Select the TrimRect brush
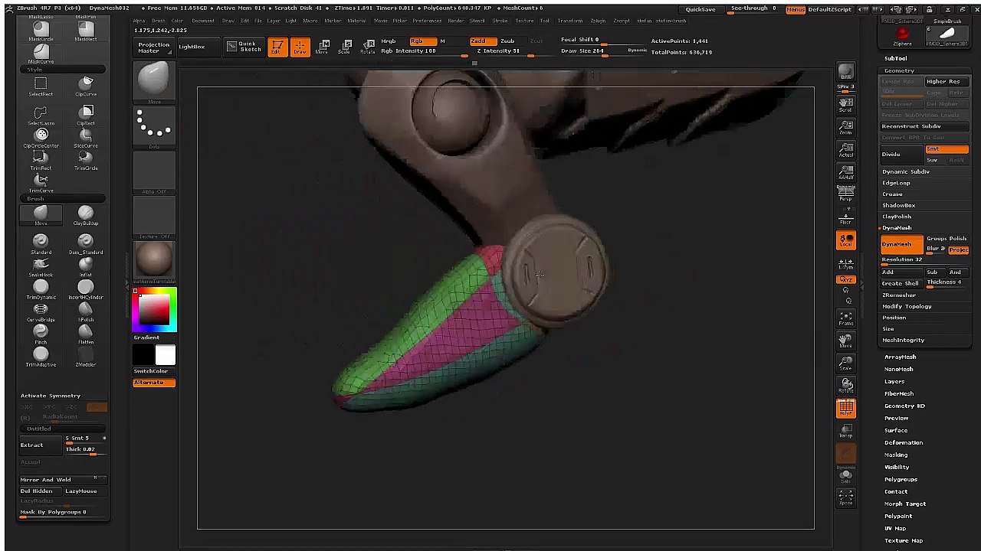The image size is (981, 551). [x=41, y=161]
